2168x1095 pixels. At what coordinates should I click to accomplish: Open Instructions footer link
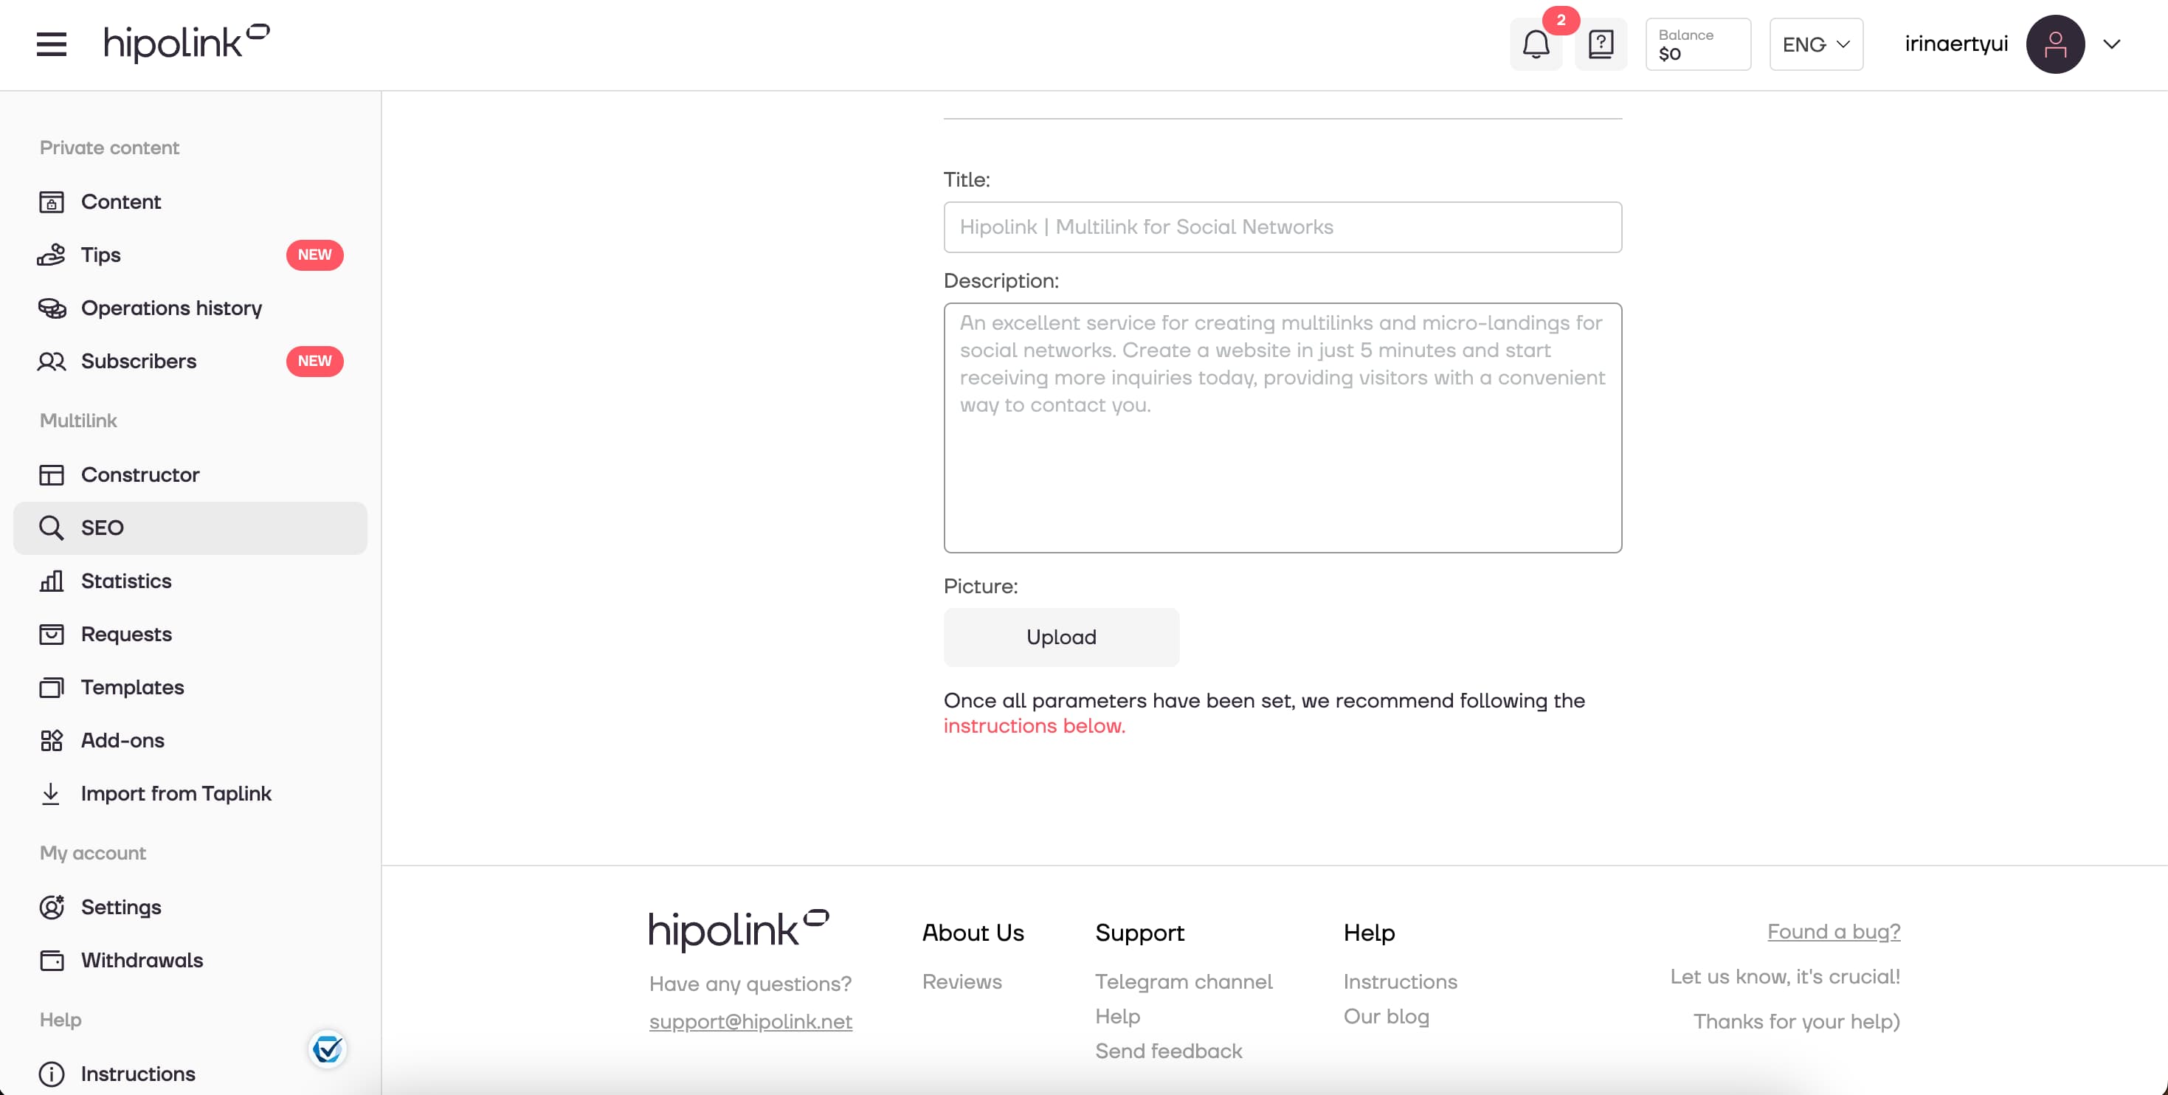click(1401, 981)
